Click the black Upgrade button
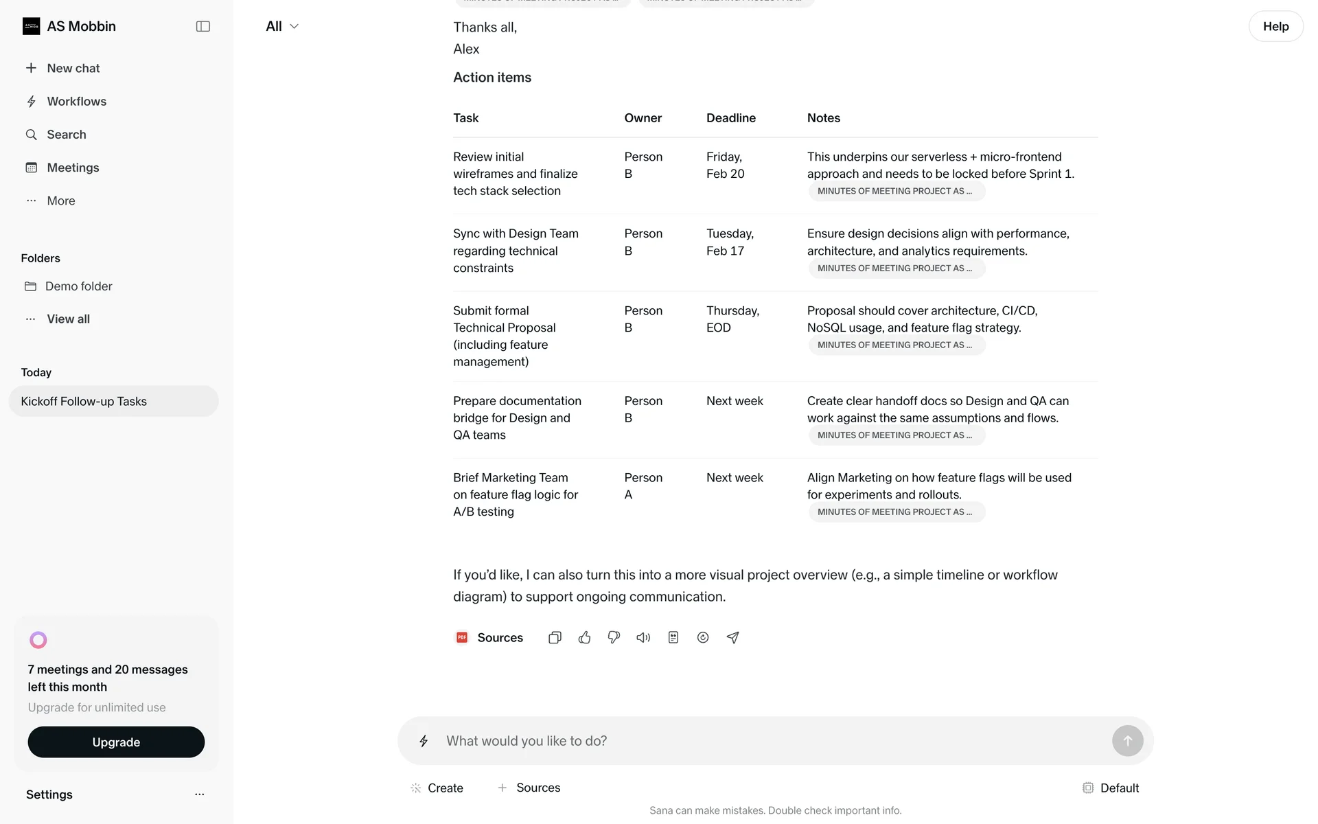The image size is (1318, 824). pyautogui.click(x=116, y=742)
